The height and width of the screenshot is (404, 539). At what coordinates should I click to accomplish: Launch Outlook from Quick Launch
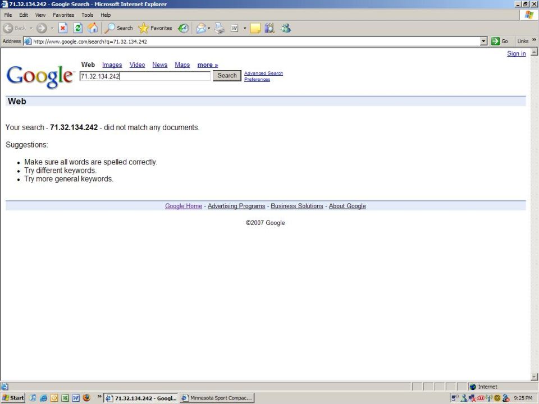click(x=54, y=398)
